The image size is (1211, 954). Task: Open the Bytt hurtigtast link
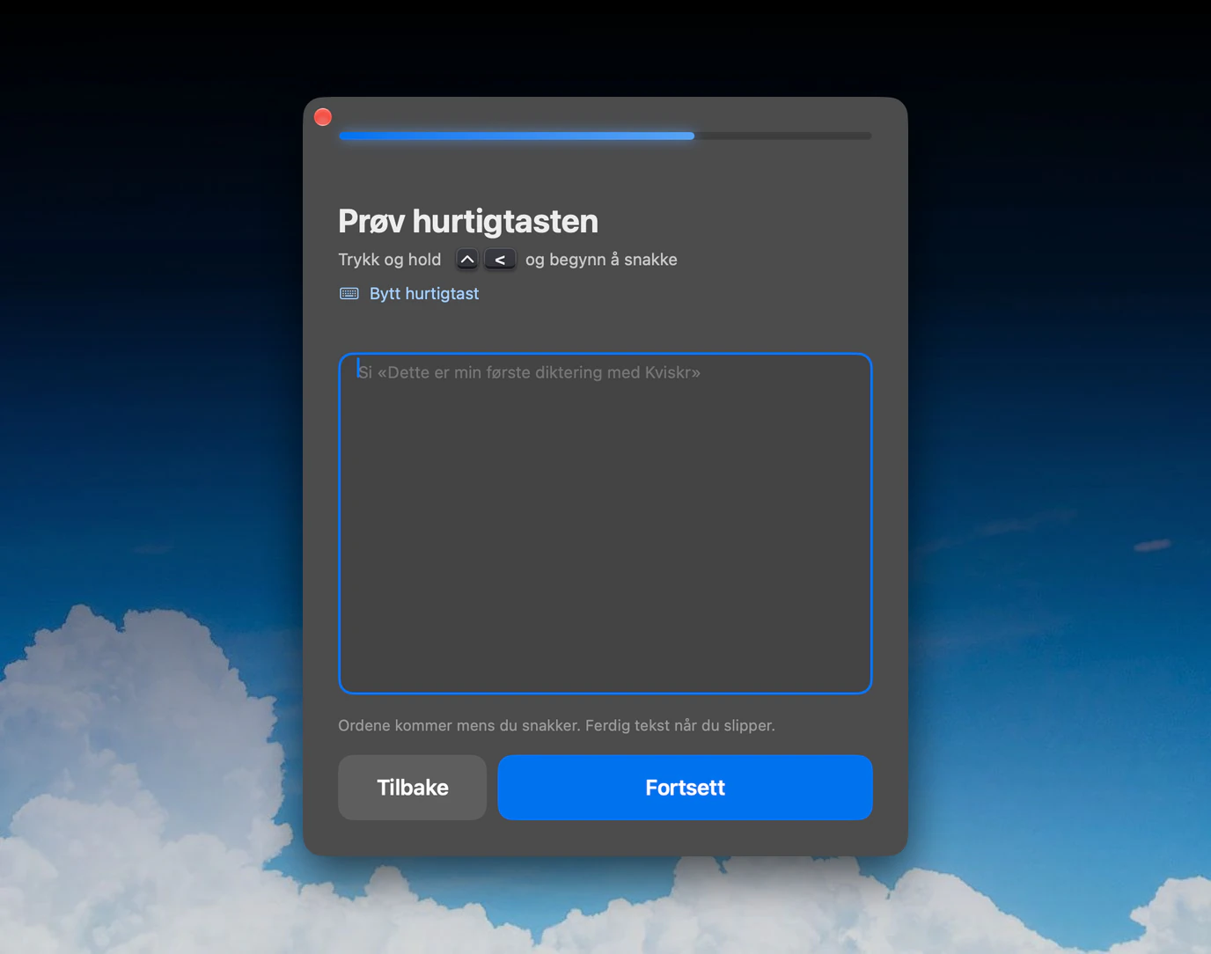[x=424, y=294]
